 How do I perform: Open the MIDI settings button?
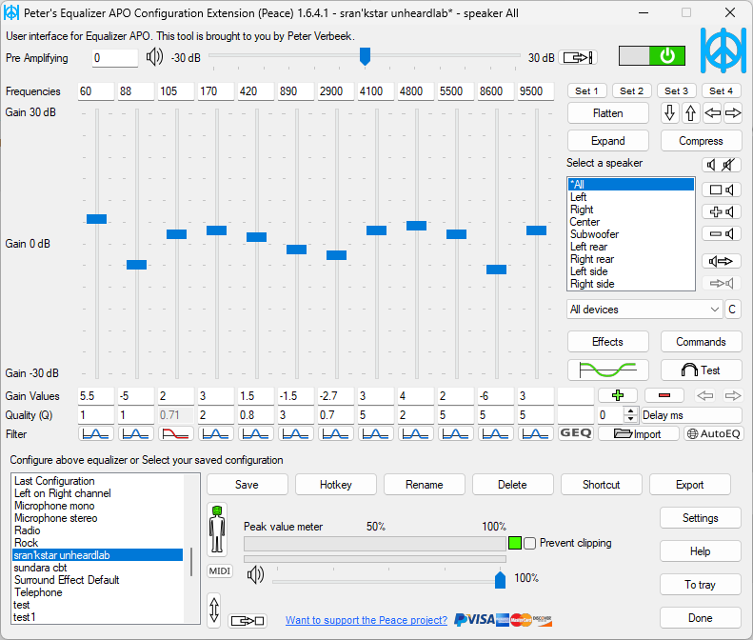(x=220, y=570)
